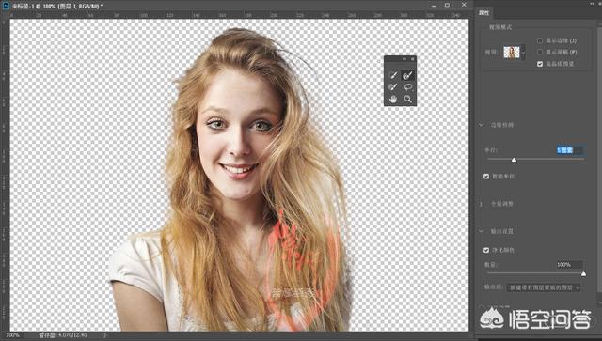Click the view mode preview thumbnail

point(512,52)
